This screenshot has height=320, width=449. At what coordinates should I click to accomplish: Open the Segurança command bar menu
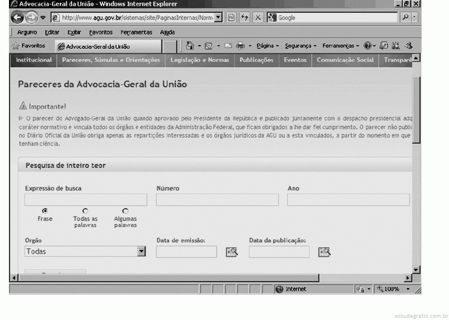point(301,46)
